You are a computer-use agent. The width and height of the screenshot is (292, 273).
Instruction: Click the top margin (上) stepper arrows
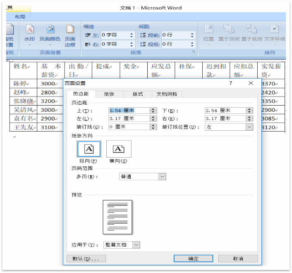click(153, 111)
